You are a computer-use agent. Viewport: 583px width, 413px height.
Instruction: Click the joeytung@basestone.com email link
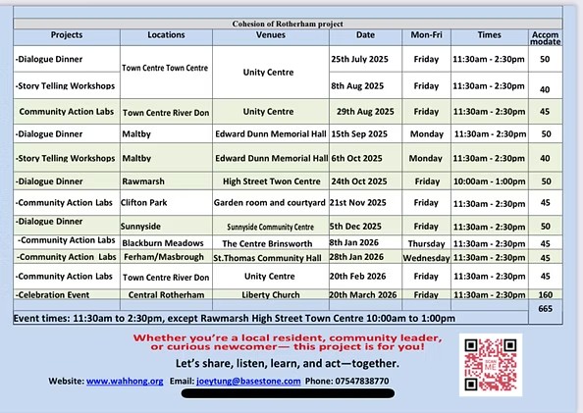248,381
